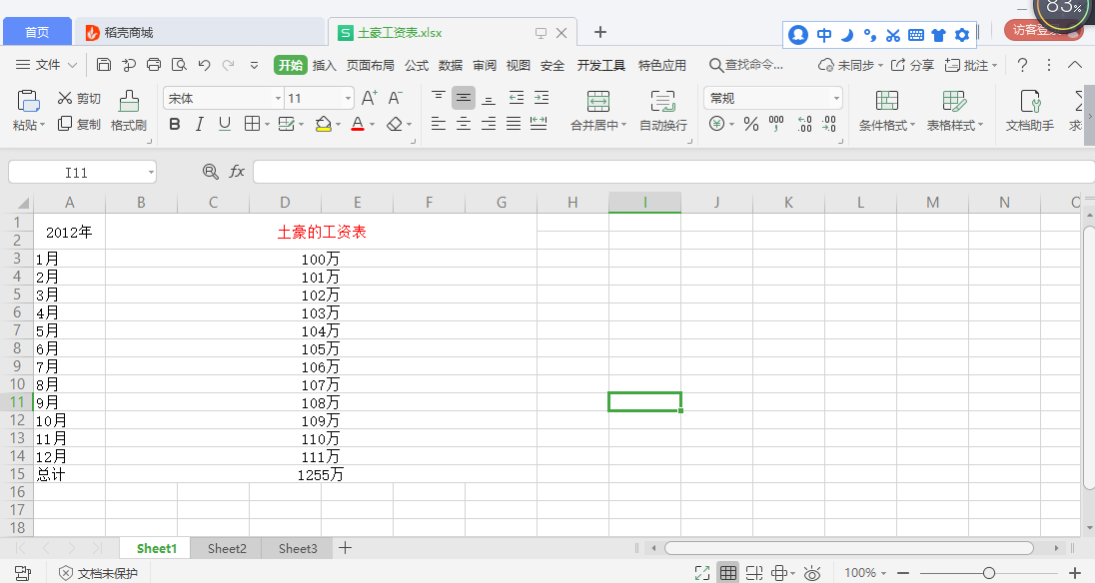
Task: Click the 访客登录 login button
Action: pos(1043,30)
